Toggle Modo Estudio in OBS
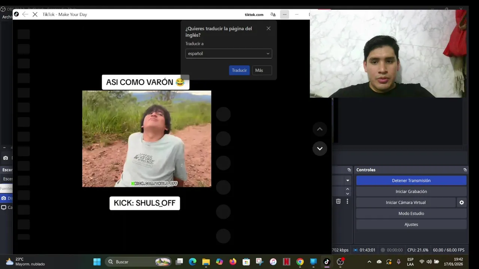Image resolution: width=479 pixels, height=269 pixels. [x=411, y=213]
